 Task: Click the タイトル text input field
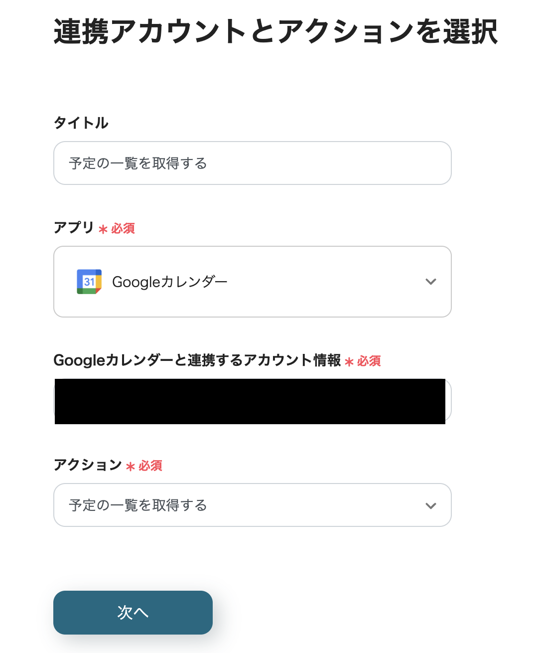tap(252, 163)
